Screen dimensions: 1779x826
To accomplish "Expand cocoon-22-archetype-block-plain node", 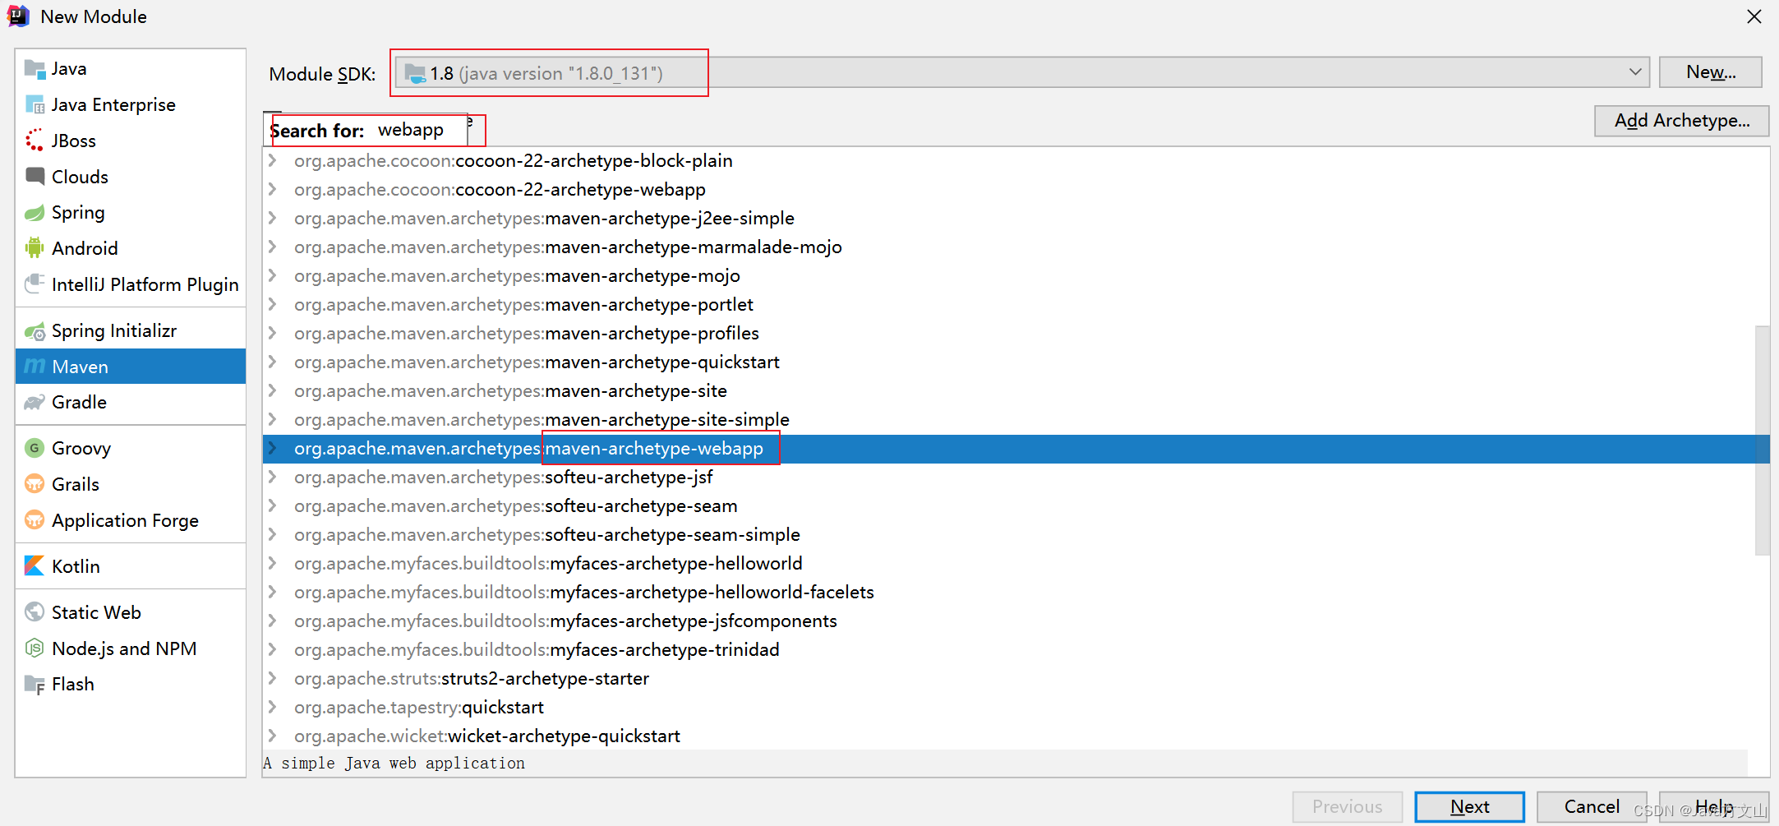I will [273, 160].
